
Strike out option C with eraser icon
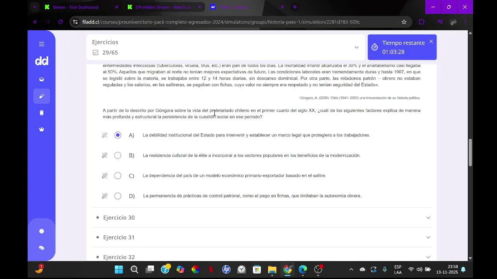[104, 176]
